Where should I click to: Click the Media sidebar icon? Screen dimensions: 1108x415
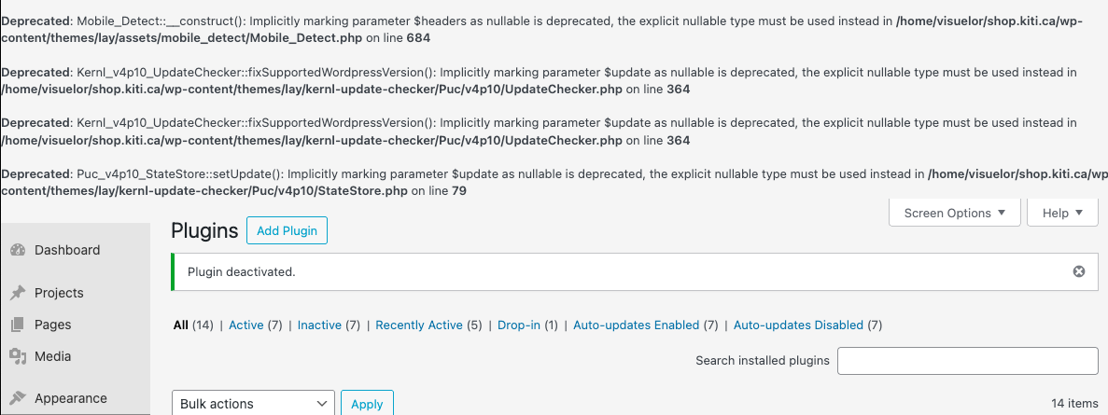coord(18,356)
